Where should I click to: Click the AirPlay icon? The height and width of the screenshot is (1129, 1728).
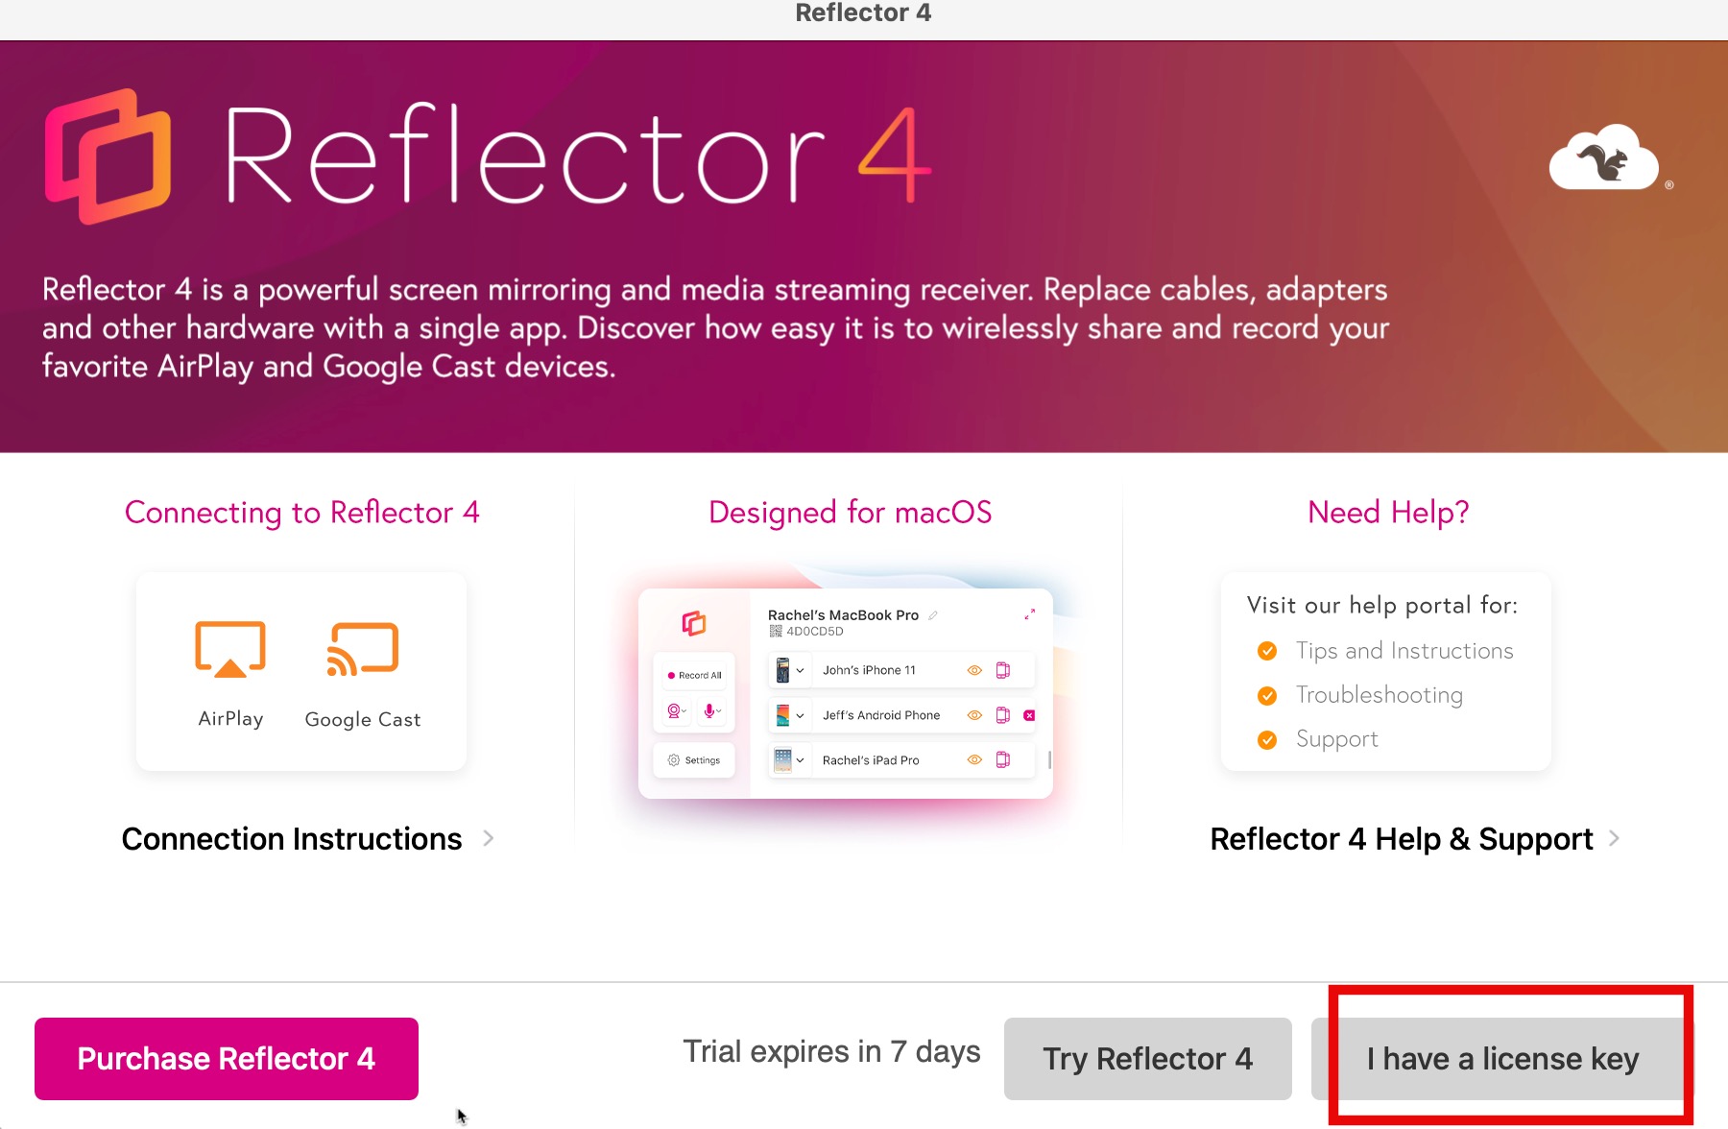pos(230,650)
